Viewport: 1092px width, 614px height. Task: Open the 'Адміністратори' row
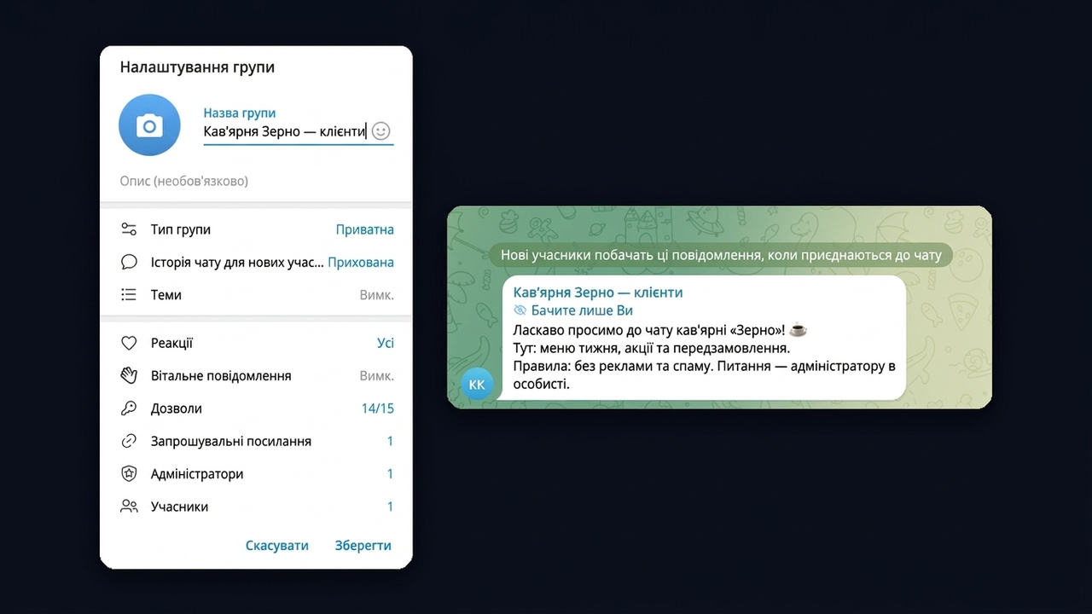pos(256,474)
